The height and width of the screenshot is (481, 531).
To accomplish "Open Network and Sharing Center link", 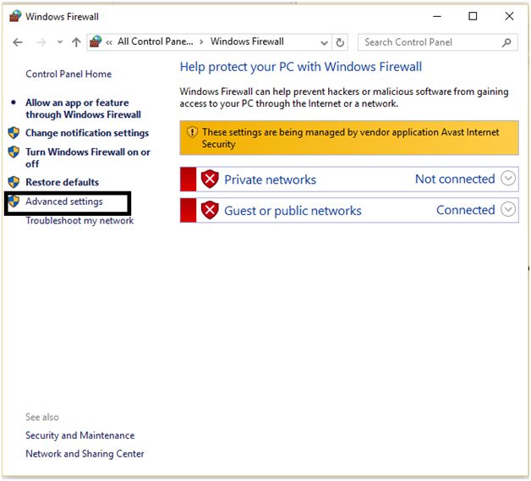I will (85, 454).
